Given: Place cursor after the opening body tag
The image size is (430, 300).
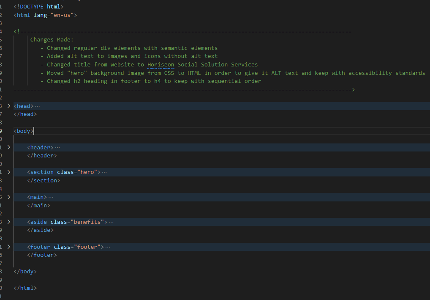Looking at the screenshot, I should (x=33, y=131).
